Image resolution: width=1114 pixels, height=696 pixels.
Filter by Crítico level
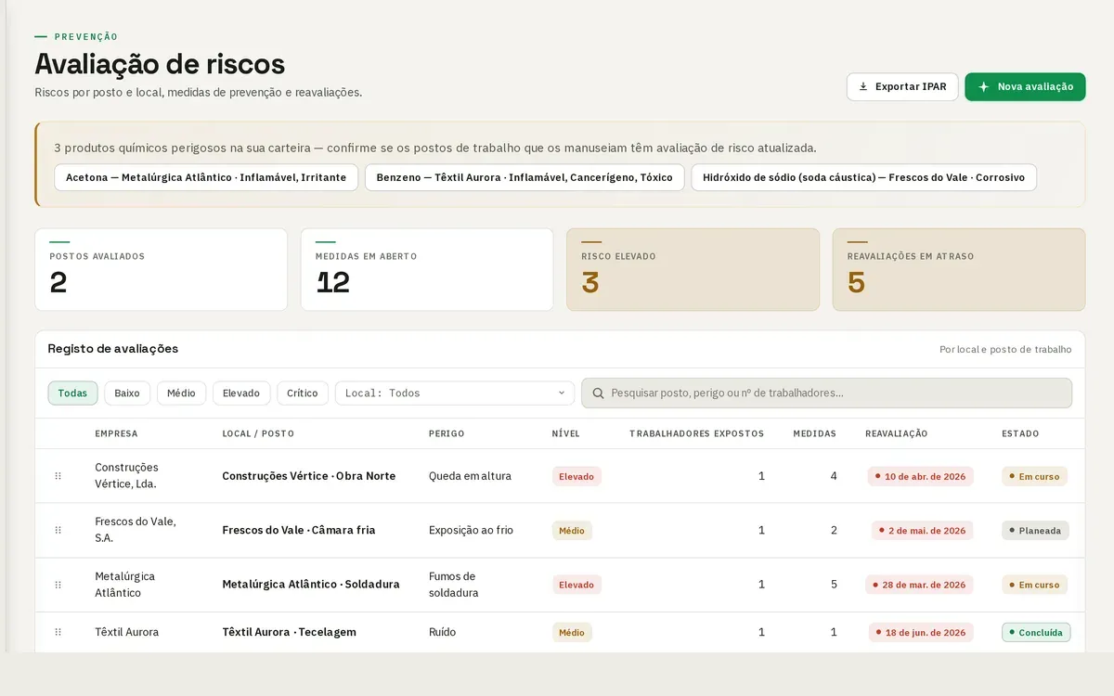303,393
